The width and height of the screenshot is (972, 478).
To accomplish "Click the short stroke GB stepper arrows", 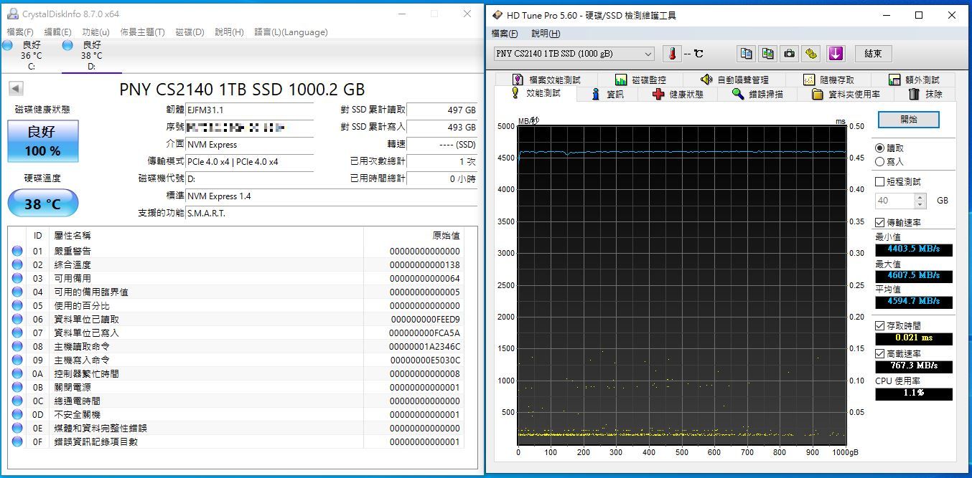I will point(921,201).
